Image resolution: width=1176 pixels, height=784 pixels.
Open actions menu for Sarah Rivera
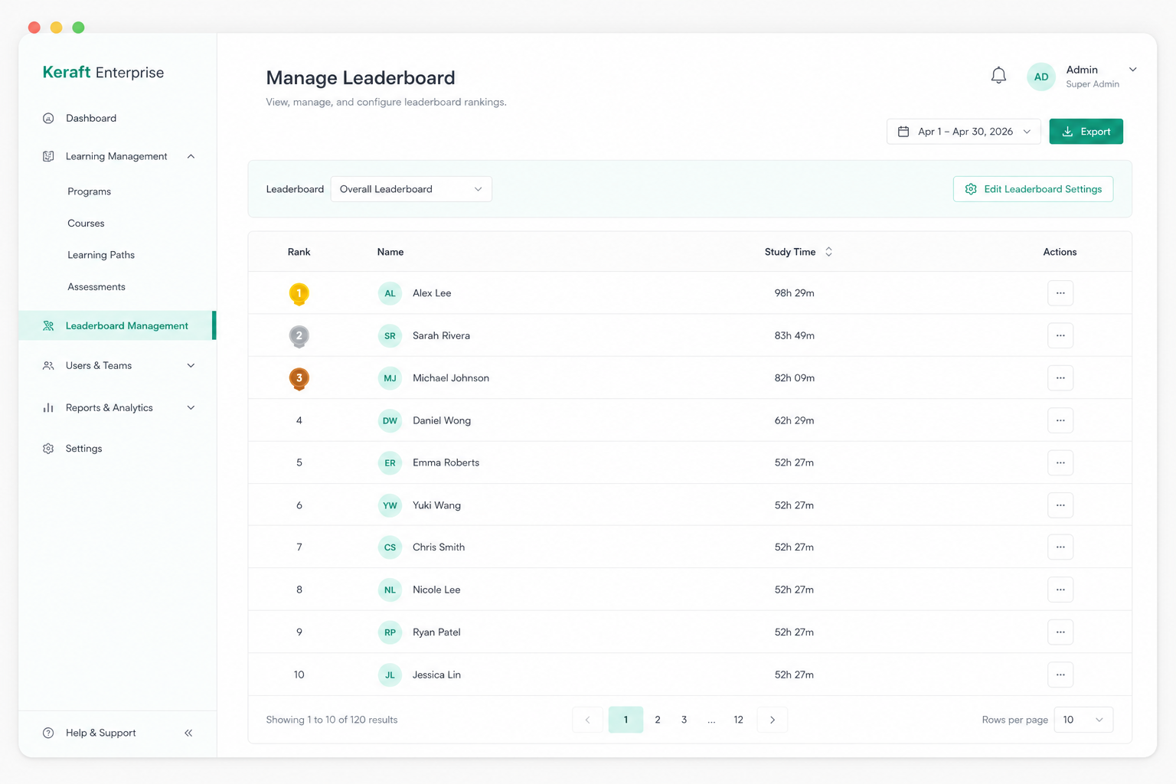(x=1060, y=335)
